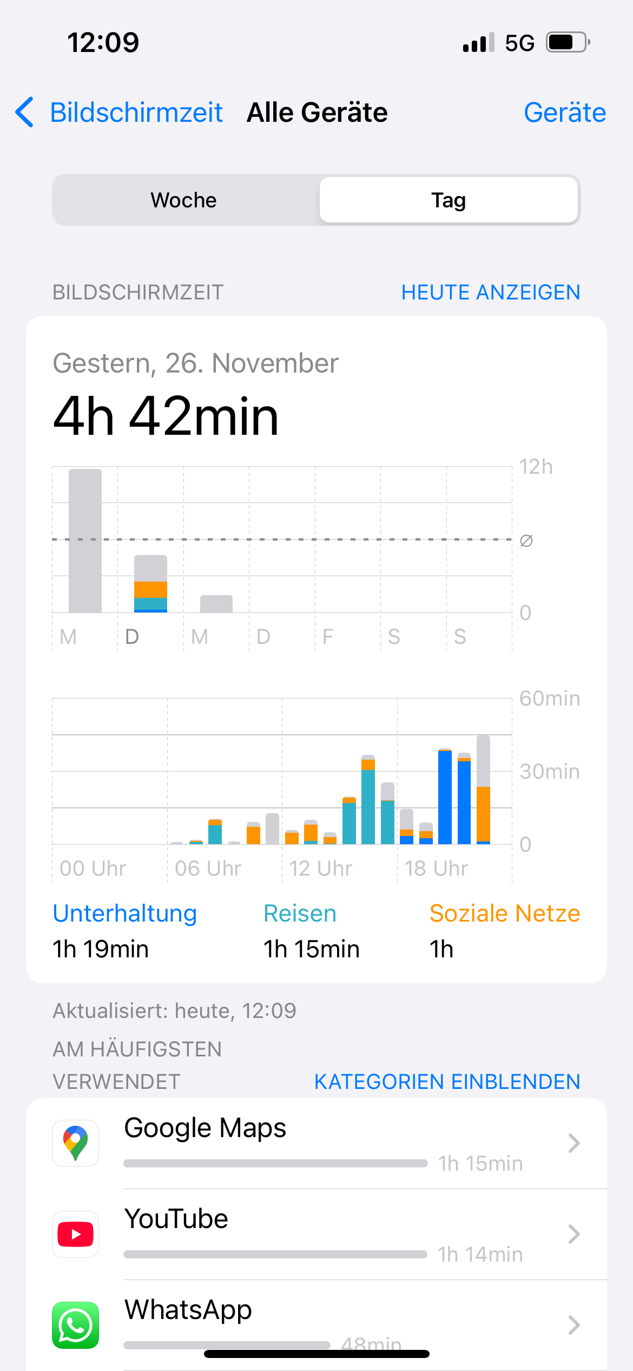
Task: Tap the average line symbol in chart
Action: (x=526, y=540)
